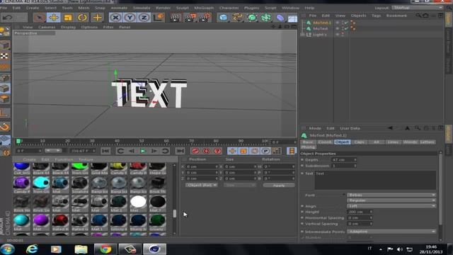Switch to the Caps tab in attributes
This screenshot has width=453, height=255.
pyautogui.click(x=359, y=142)
